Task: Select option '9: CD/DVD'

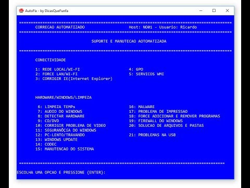Action: click(48, 121)
